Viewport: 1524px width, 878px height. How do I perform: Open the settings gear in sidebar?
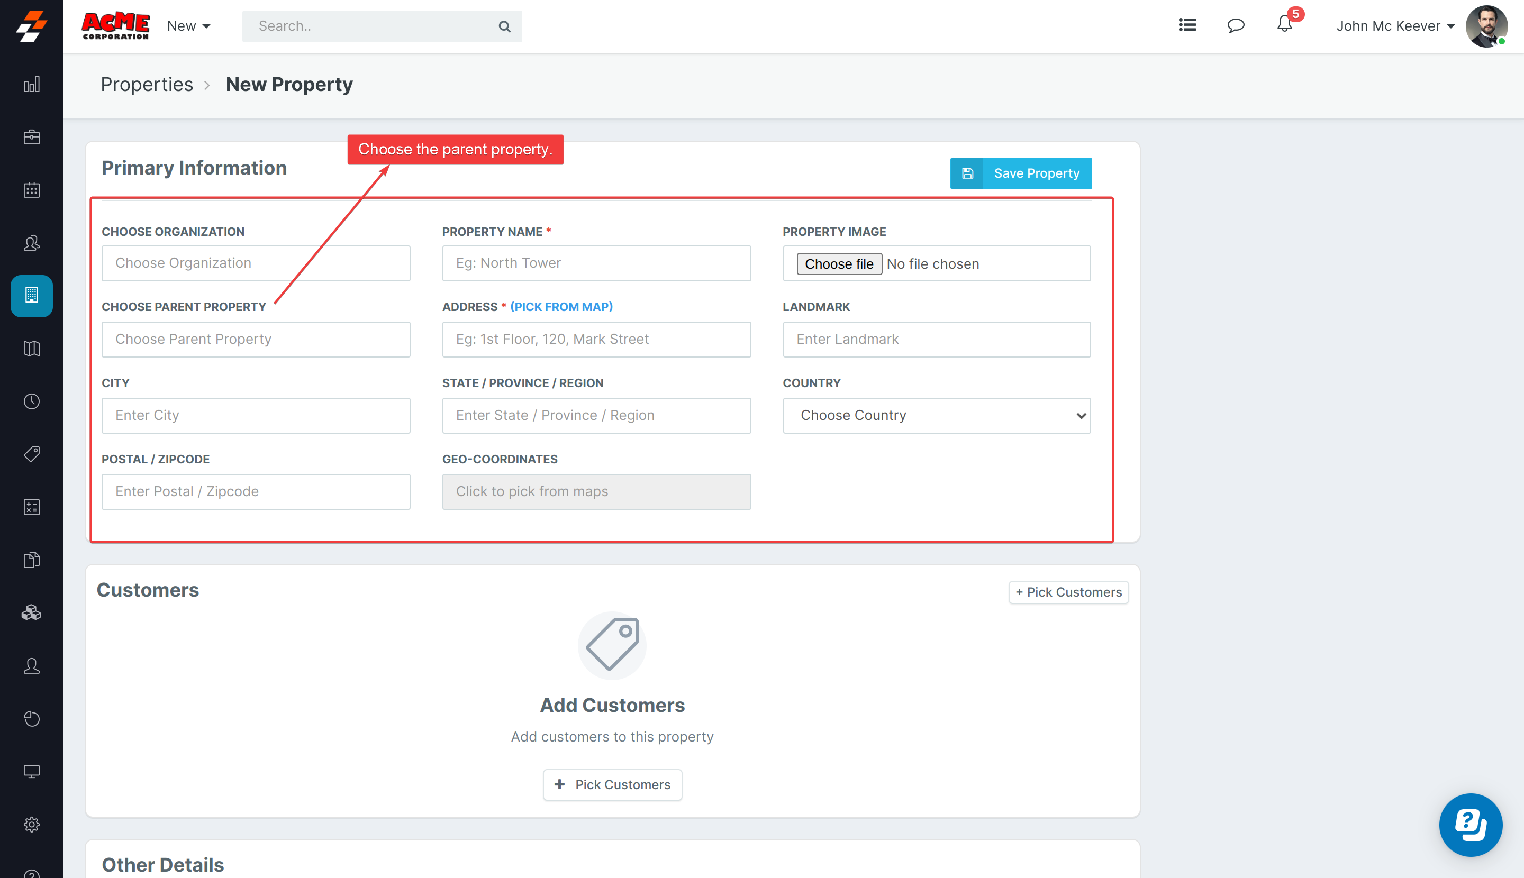tap(31, 825)
